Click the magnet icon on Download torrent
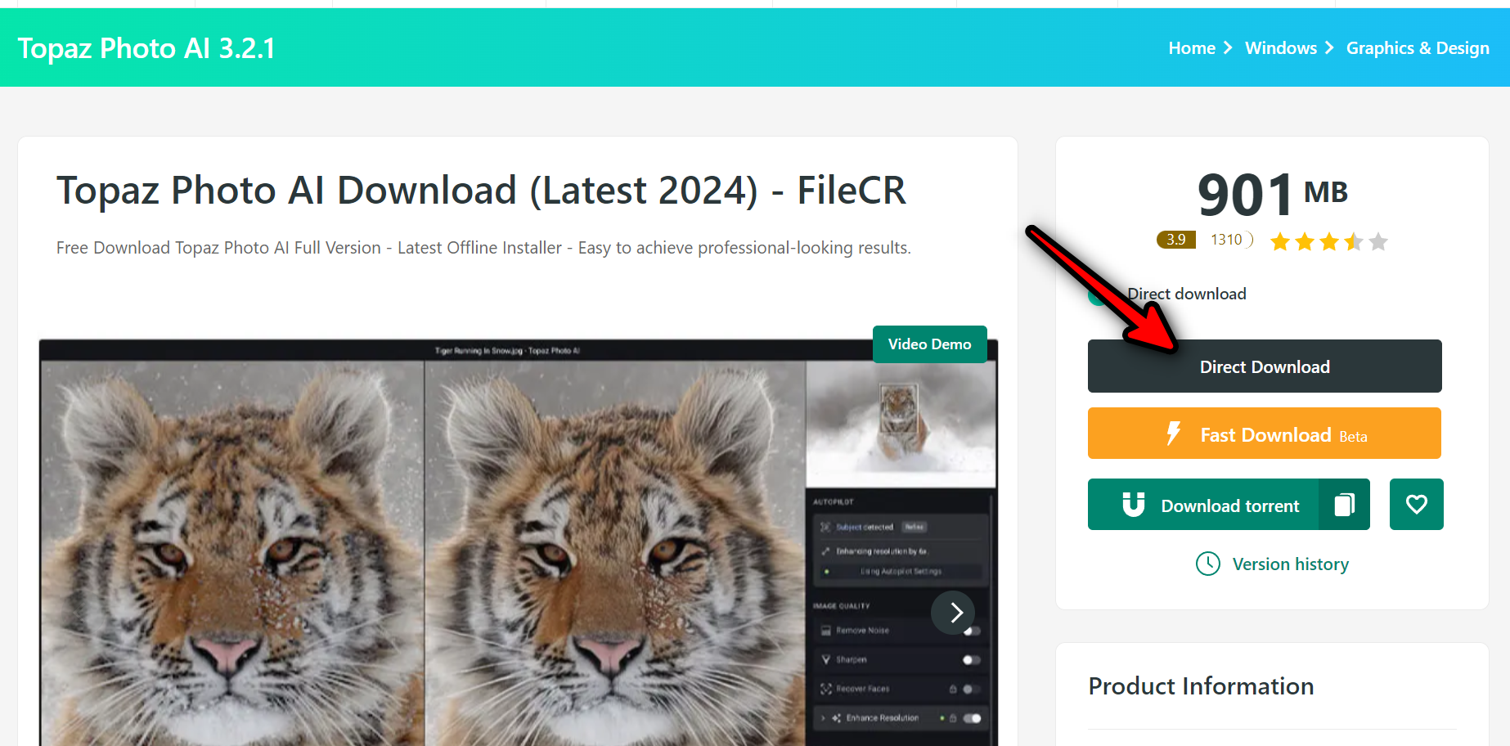Screen dimensions: 1510x746 coord(1134,505)
